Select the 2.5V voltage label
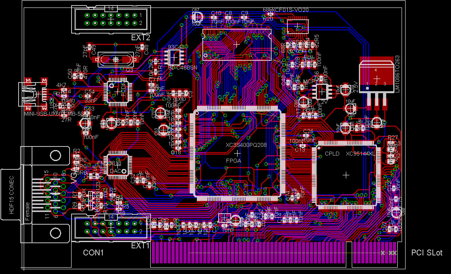Image resolution: width=451 pixels, height=274 pixels. pos(355,87)
